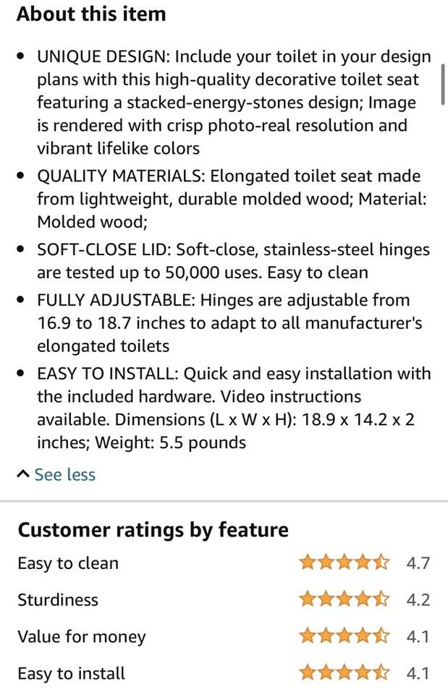The width and height of the screenshot is (448, 694).
Task: Click the EASY TO INSTALL dimensions bullet paragraph
Action: 233,408
